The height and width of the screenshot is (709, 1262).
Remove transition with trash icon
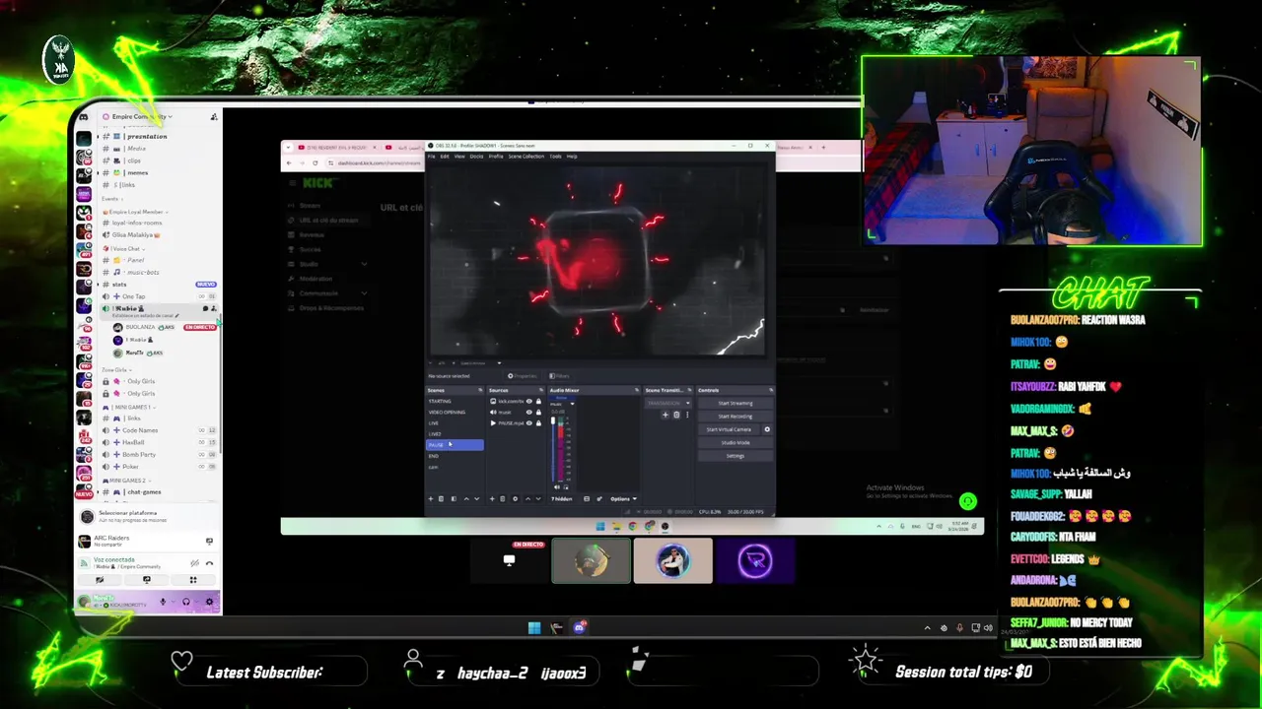(676, 415)
